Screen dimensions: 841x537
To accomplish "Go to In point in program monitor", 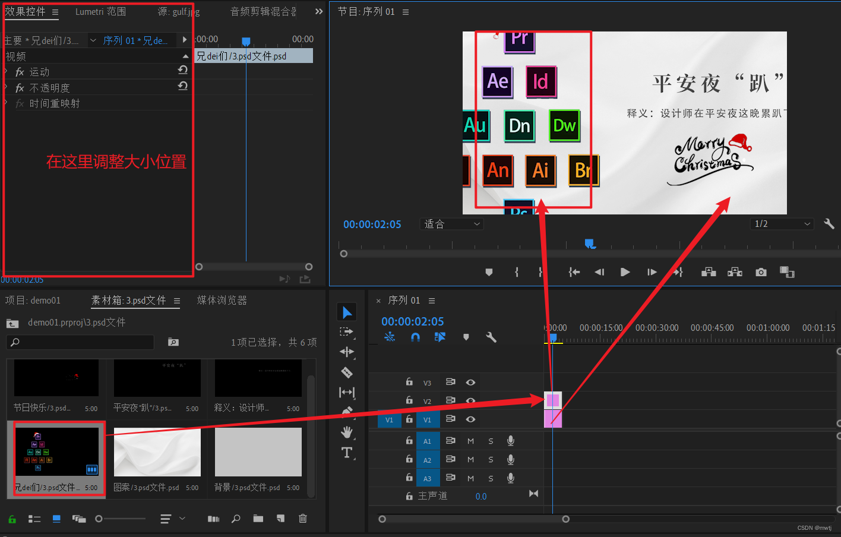I will (574, 272).
